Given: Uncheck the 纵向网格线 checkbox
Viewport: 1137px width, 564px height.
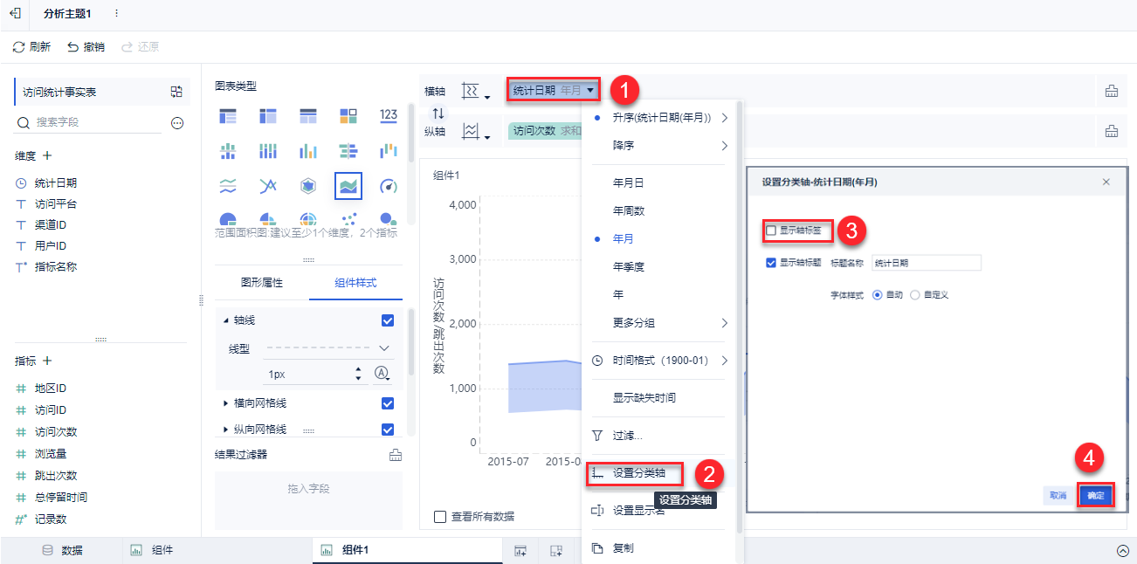Looking at the screenshot, I should click(x=388, y=429).
